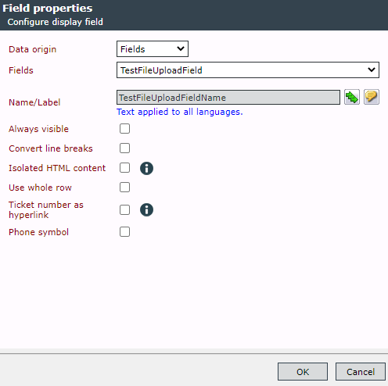Show info for Isolated HTML content

click(x=146, y=168)
